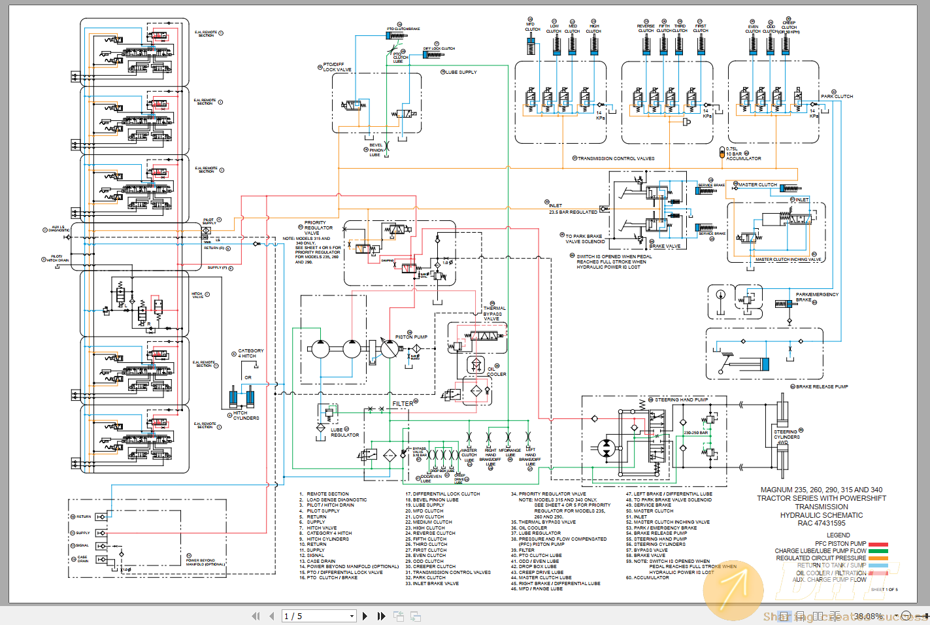Click the zoom in plus icon

tap(925, 615)
